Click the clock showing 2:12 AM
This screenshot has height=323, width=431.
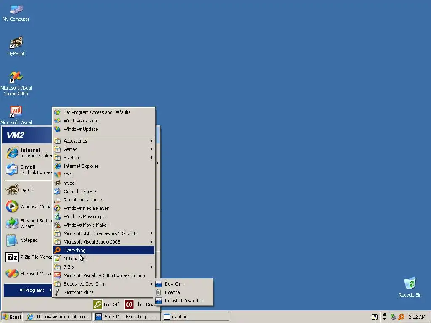tap(417, 317)
